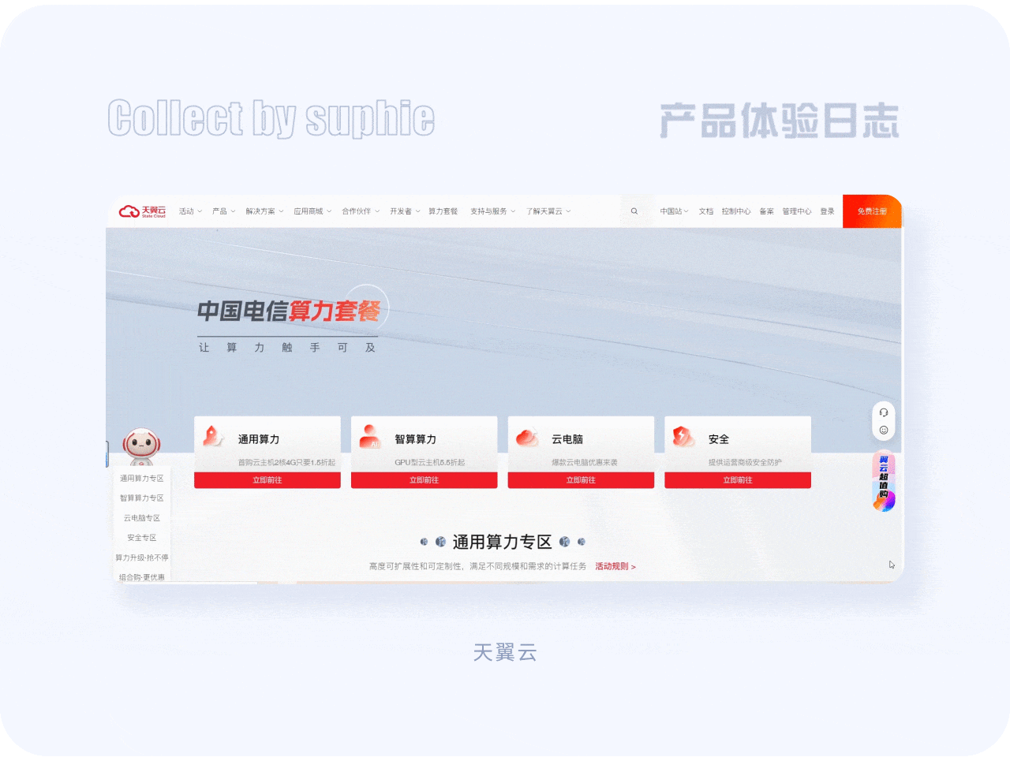The image size is (1010, 757).
Task: Click the 中国电信算力套餐 banner headline
Action: tap(289, 311)
